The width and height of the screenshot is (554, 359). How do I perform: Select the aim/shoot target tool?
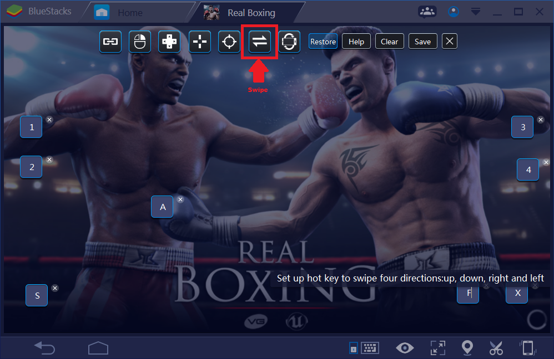coord(229,42)
